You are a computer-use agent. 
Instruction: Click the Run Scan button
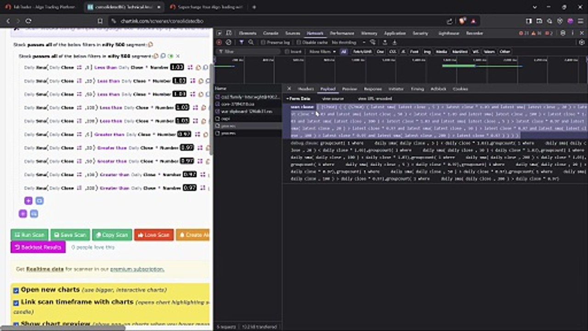[29, 234]
